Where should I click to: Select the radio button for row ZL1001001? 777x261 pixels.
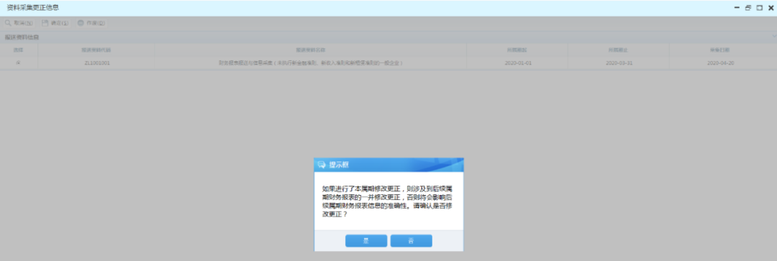click(x=19, y=63)
